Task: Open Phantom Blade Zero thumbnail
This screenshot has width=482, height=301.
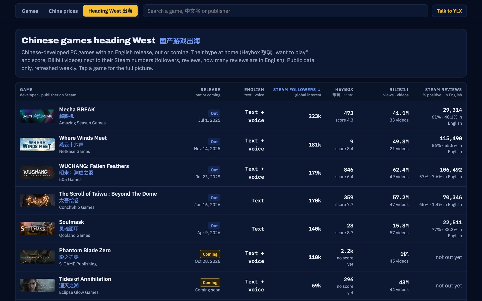Action: (x=37, y=257)
